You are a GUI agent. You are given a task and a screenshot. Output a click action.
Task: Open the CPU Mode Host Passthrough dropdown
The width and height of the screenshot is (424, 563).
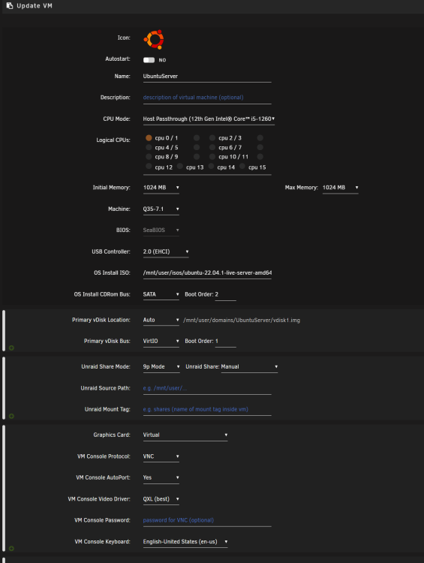209,119
